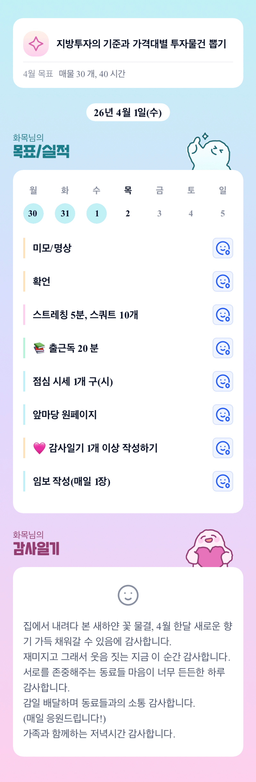Click emoji icon for 앞마당 원페이지
Screen dimensions: 256x782
[223, 415]
